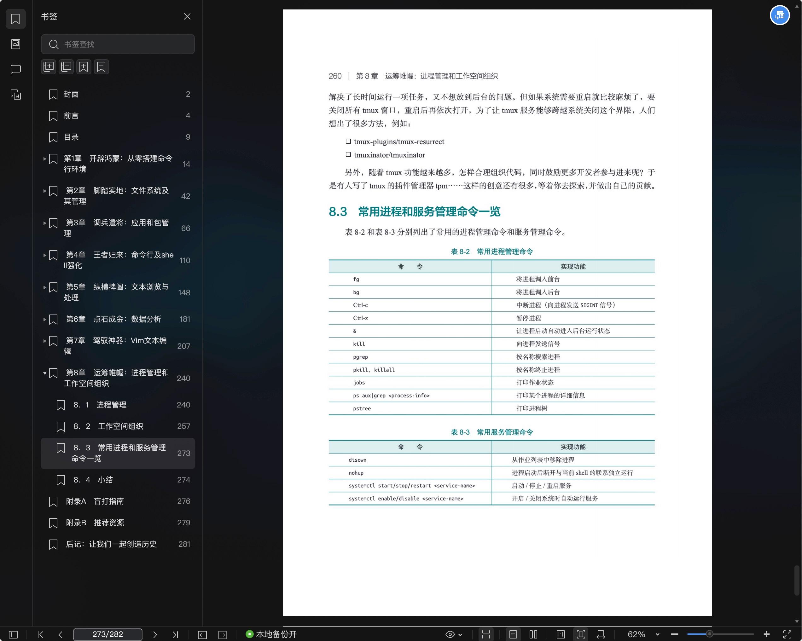This screenshot has width=802, height=641.
Task: Go to the first page
Action: (40, 634)
